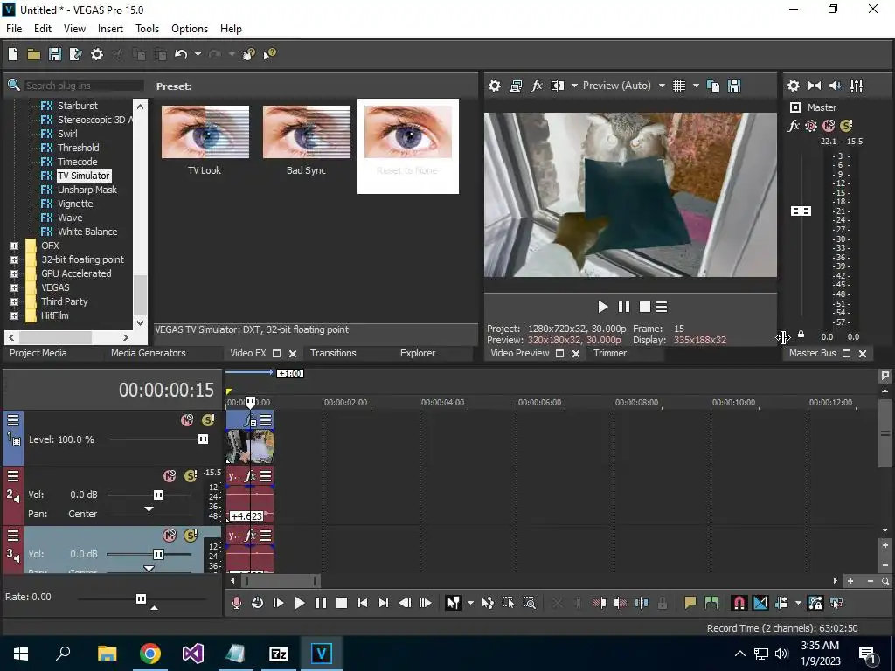
Task: Save the project with floppy disk icon
Action: (55, 54)
